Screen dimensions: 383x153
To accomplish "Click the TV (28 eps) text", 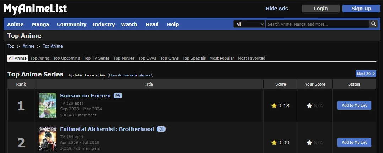I will point(71,103).
